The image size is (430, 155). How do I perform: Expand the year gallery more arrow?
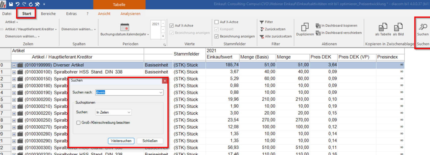click(163, 36)
